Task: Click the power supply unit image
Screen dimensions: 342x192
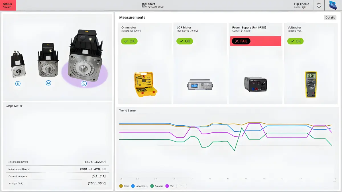Action: tap(256, 84)
